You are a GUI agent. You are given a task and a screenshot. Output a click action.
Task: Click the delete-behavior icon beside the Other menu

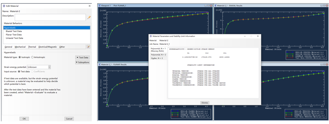tap(88, 47)
